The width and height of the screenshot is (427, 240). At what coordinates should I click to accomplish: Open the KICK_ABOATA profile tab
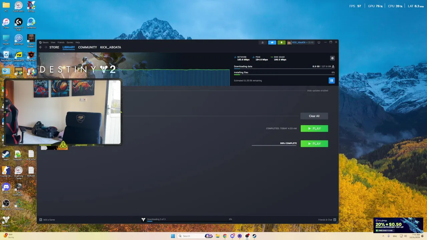point(110,47)
